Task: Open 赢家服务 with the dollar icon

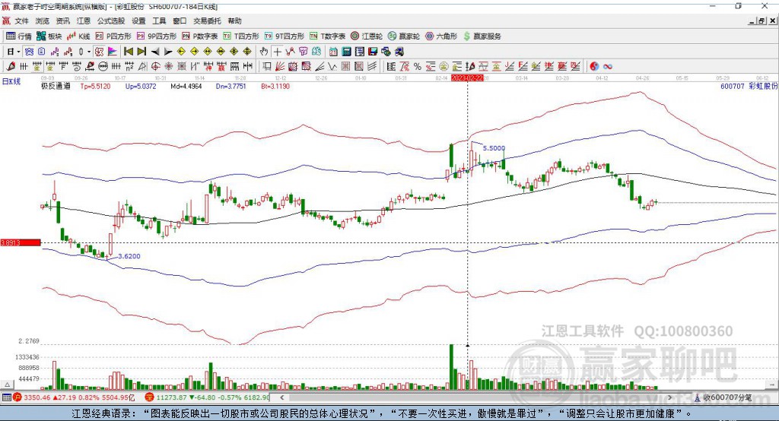Action: [x=482, y=36]
